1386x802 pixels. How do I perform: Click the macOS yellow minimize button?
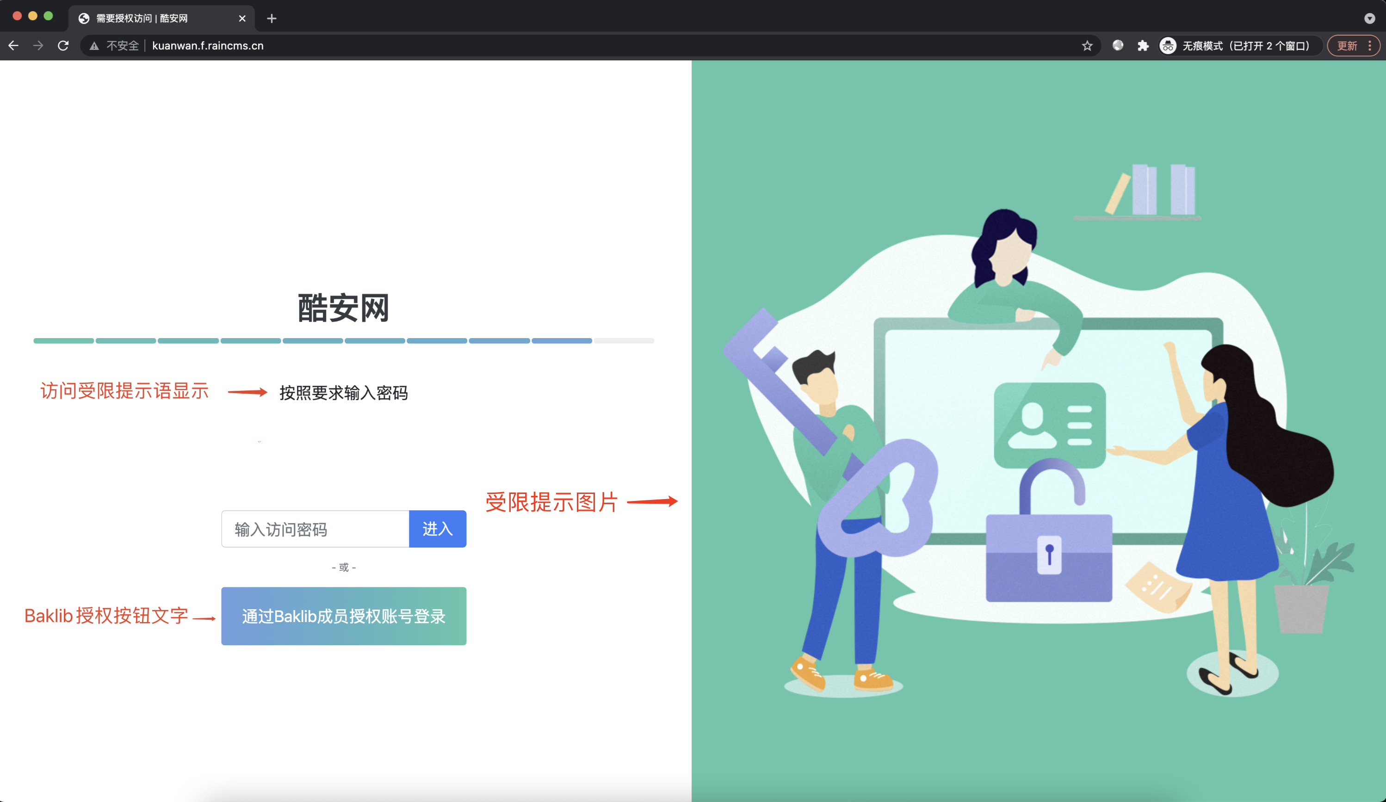coord(32,16)
